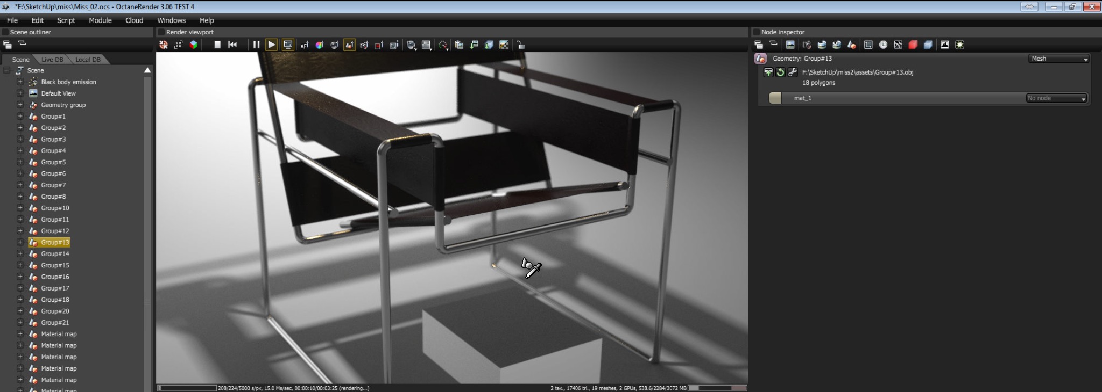Viewport: 1102px width, 392px height.
Task: Open the File menu
Action: point(12,20)
